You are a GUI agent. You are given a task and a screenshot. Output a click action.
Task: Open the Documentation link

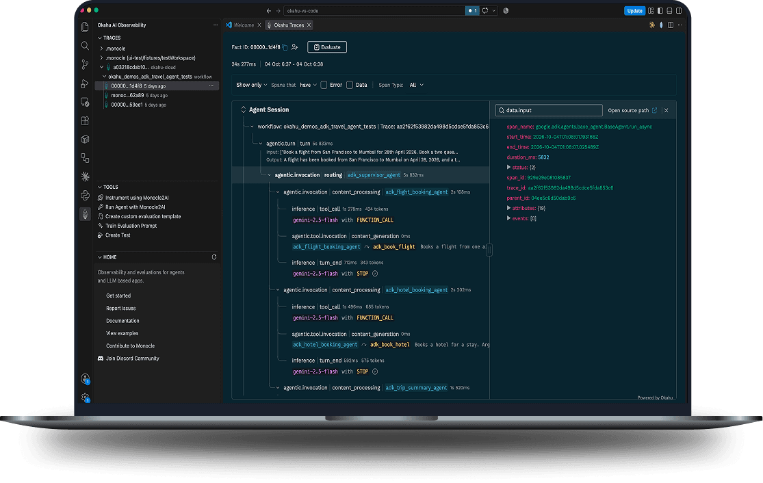[x=122, y=321]
